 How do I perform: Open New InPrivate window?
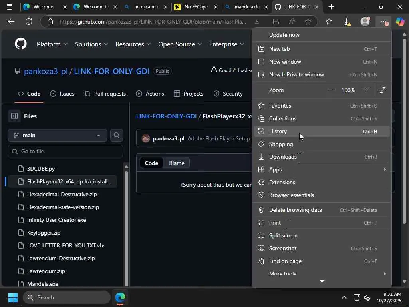[x=322, y=74]
